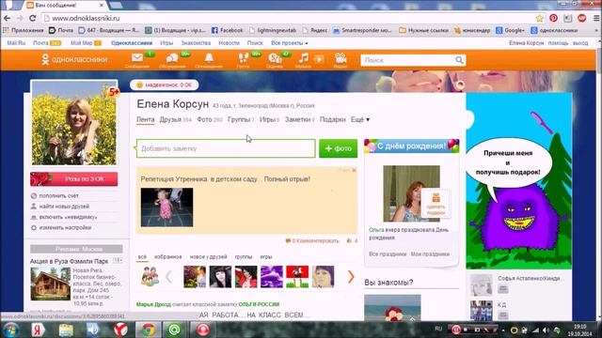Open the Video camera icon
Viewport: 602px width, 338px height.
pos(341,58)
